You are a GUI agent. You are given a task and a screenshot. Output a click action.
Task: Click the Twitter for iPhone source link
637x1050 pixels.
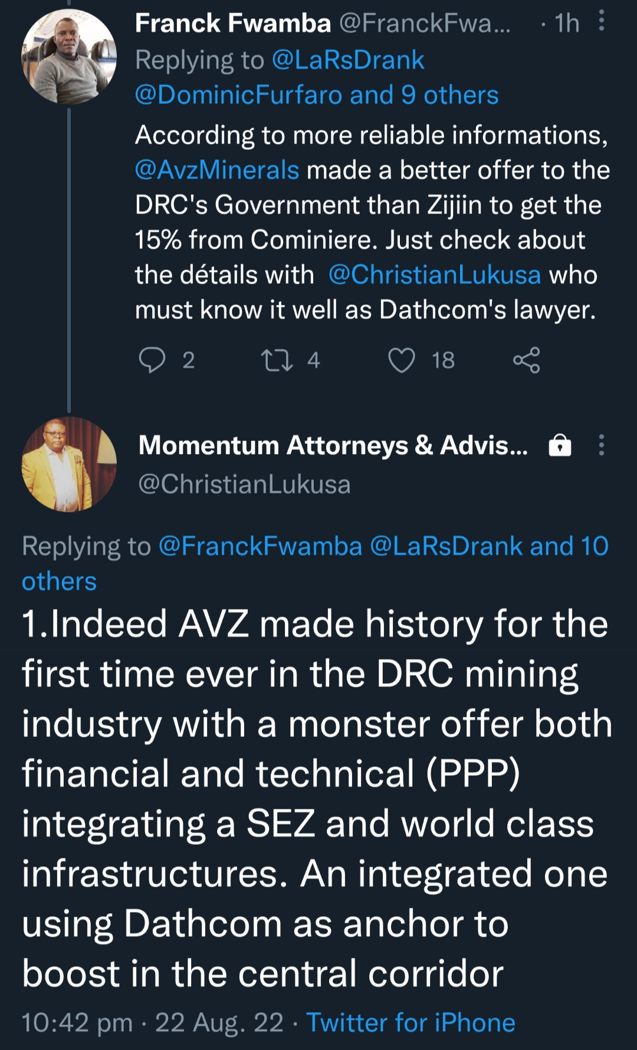411,1022
